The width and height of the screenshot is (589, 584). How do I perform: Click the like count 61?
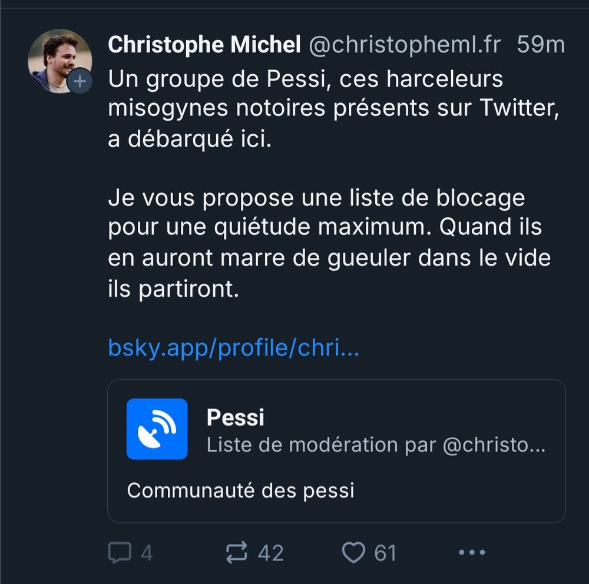(385, 553)
